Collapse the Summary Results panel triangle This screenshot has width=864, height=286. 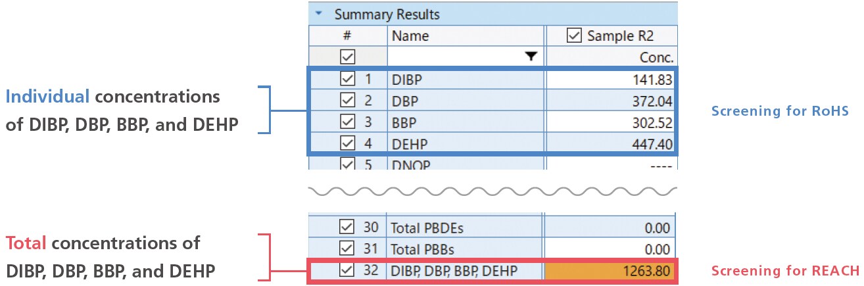coord(319,13)
